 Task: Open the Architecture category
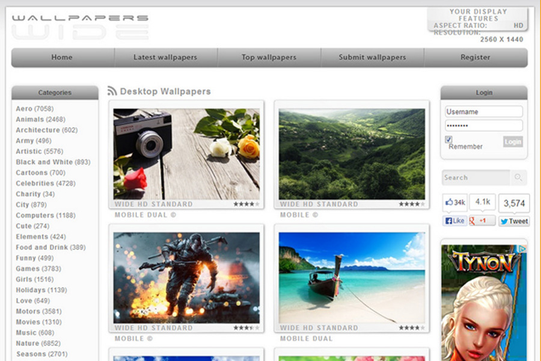click(x=46, y=130)
